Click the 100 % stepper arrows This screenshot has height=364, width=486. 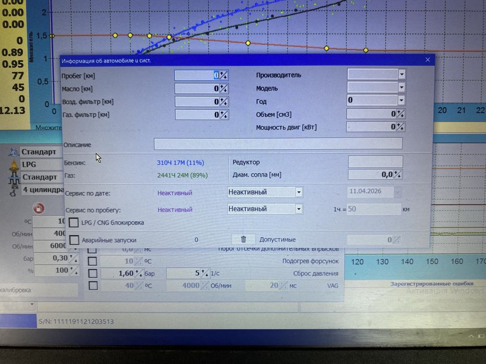coord(74,270)
